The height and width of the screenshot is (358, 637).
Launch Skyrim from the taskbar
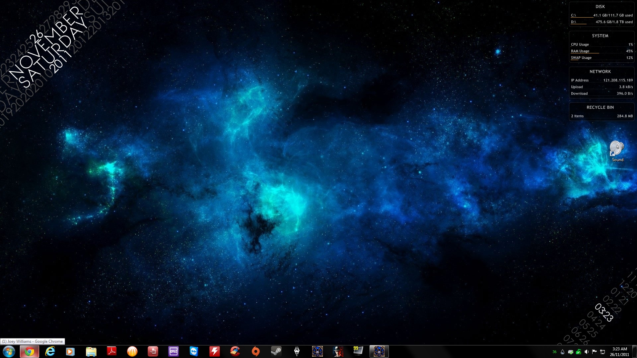click(x=297, y=351)
